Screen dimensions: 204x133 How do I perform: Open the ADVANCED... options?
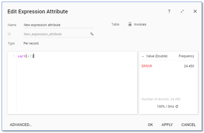point(21,125)
